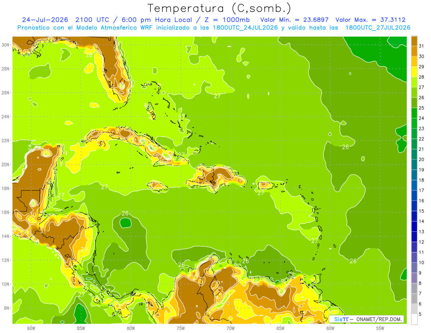Click the color scale tick label "20"
431x333 pixels.
(422, 159)
